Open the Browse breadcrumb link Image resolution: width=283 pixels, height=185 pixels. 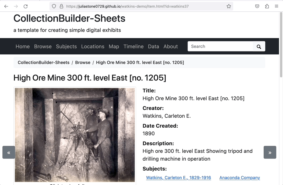[x=83, y=62]
